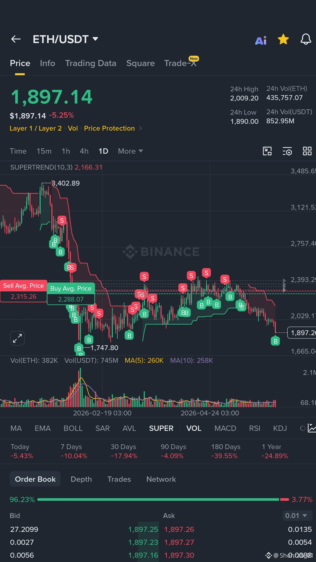Screen dimensions: 316x562
Task: Switch to the Trades tab
Action: tap(119, 479)
